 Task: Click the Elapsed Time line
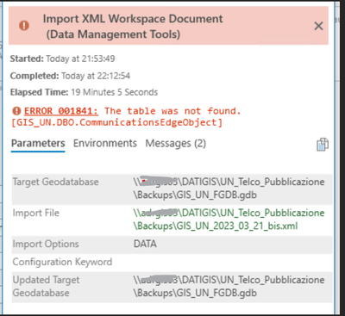[x=84, y=92]
